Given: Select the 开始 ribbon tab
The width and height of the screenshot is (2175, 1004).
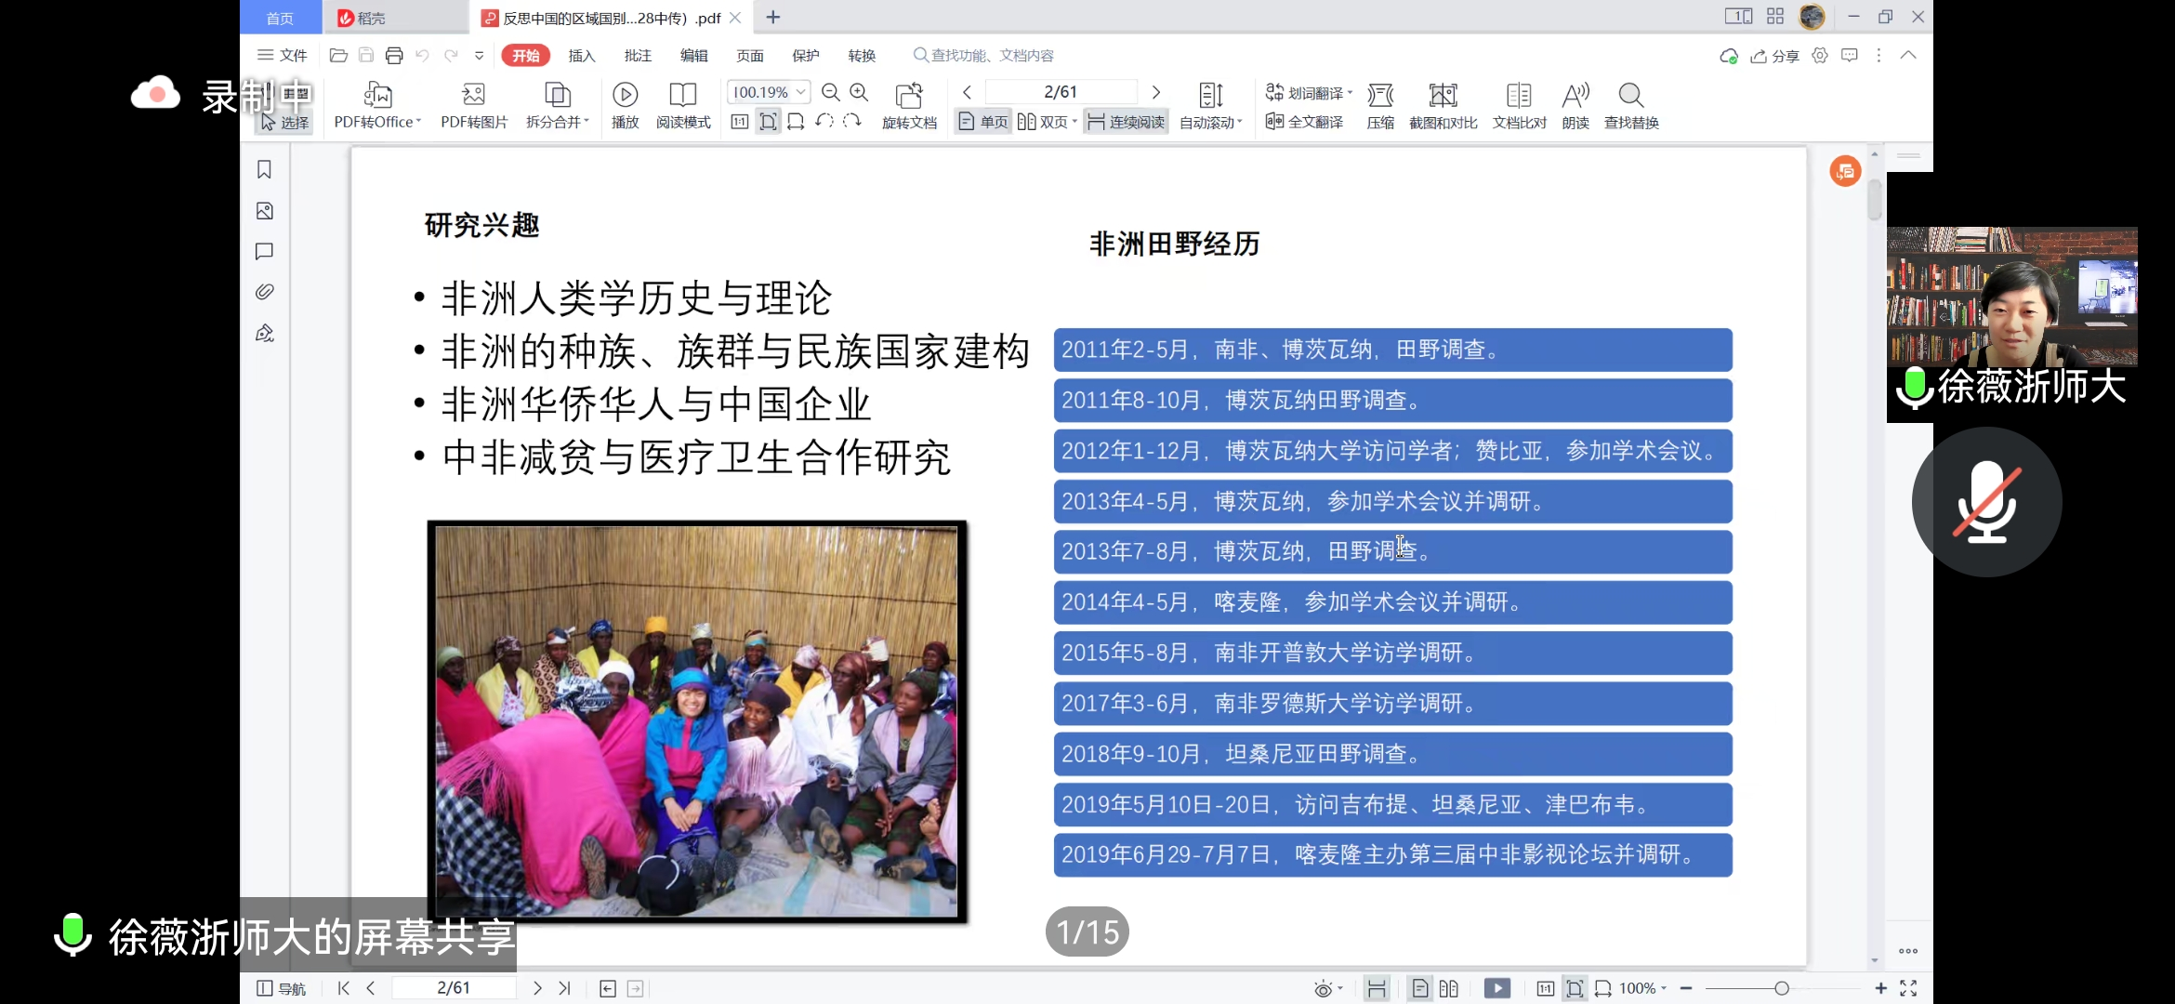Looking at the screenshot, I should click(x=526, y=56).
